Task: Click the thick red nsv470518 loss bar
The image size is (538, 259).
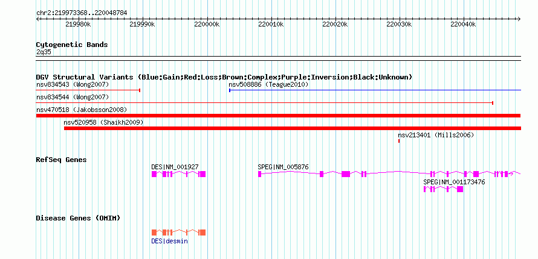Action: click(x=278, y=116)
